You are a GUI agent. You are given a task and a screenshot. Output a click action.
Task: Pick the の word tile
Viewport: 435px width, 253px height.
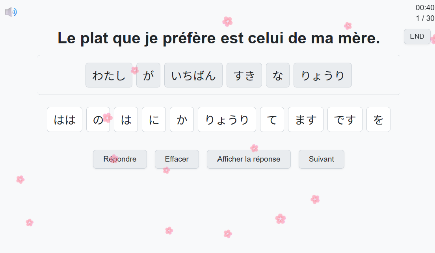98,119
